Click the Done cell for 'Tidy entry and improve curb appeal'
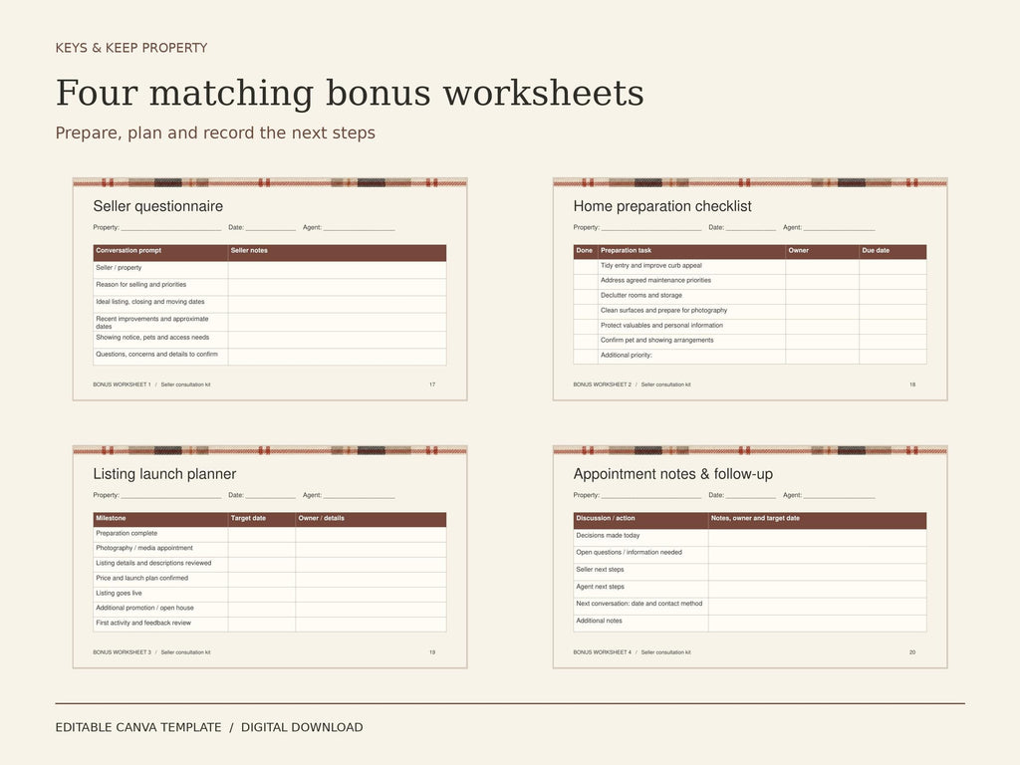 (x=586, y=266)
